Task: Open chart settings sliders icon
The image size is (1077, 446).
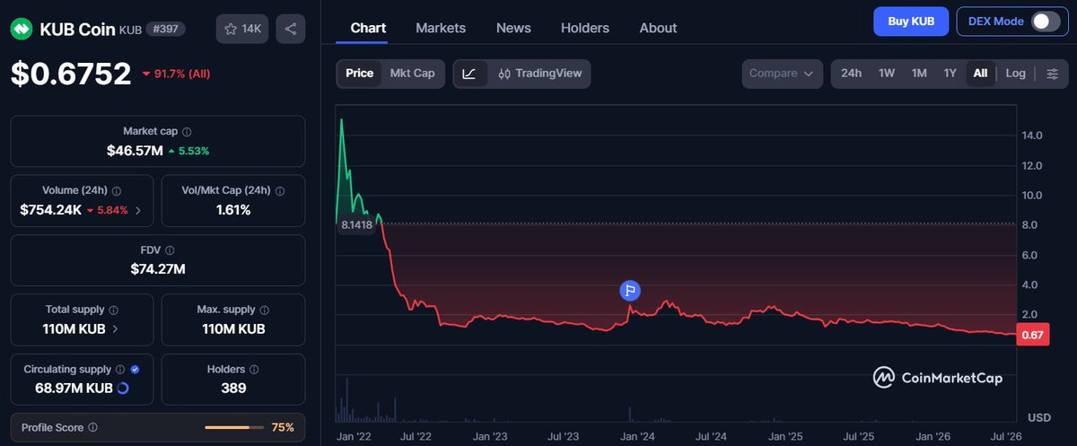Action: coord(1052,74)
